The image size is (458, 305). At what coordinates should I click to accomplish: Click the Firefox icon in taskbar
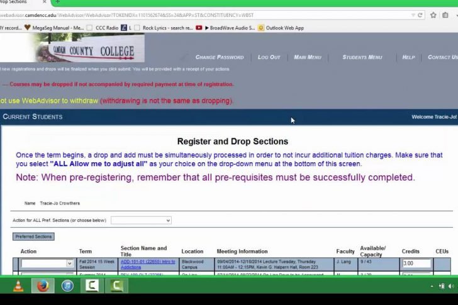coord(43,286)
